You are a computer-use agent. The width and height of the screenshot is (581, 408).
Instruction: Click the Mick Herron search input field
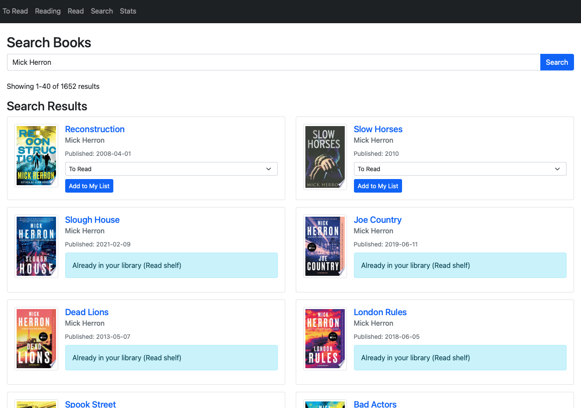pos(273,62)
